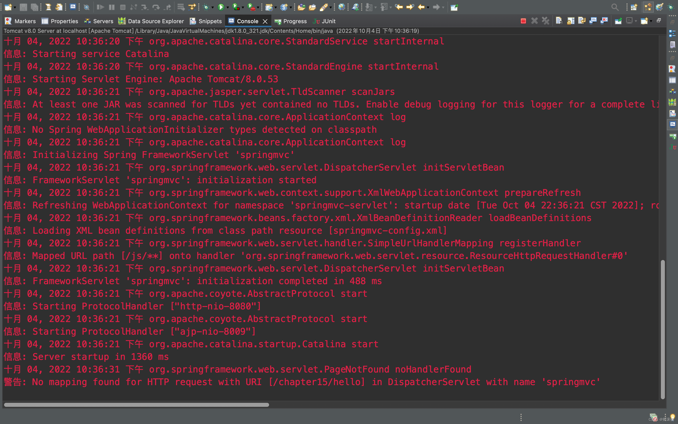678x424 pixels.
Task: Click the Open Perspective icon
Action: pyautogui.click(x=634, y=7)
